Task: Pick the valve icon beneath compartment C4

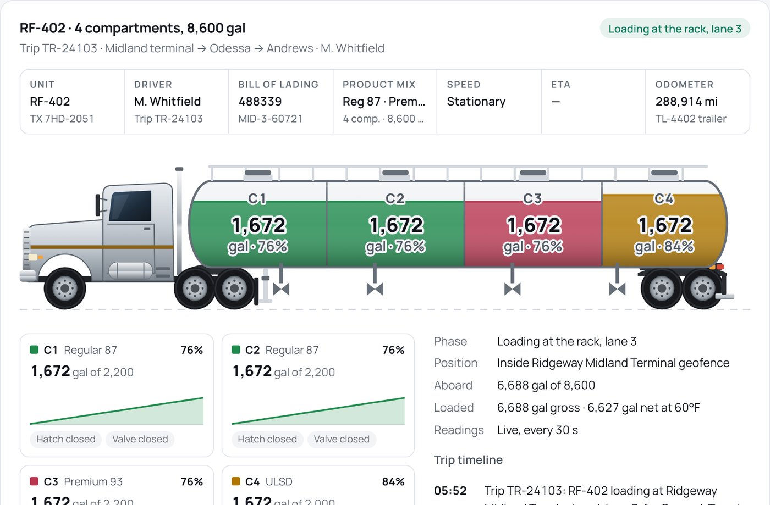Action: point(617,288)
